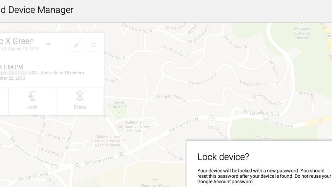Image resolution: width=332 pixels, height=187 pixels.
Task: Click Terwilliger Boulevard Parkway park marker
Action: 301,24
